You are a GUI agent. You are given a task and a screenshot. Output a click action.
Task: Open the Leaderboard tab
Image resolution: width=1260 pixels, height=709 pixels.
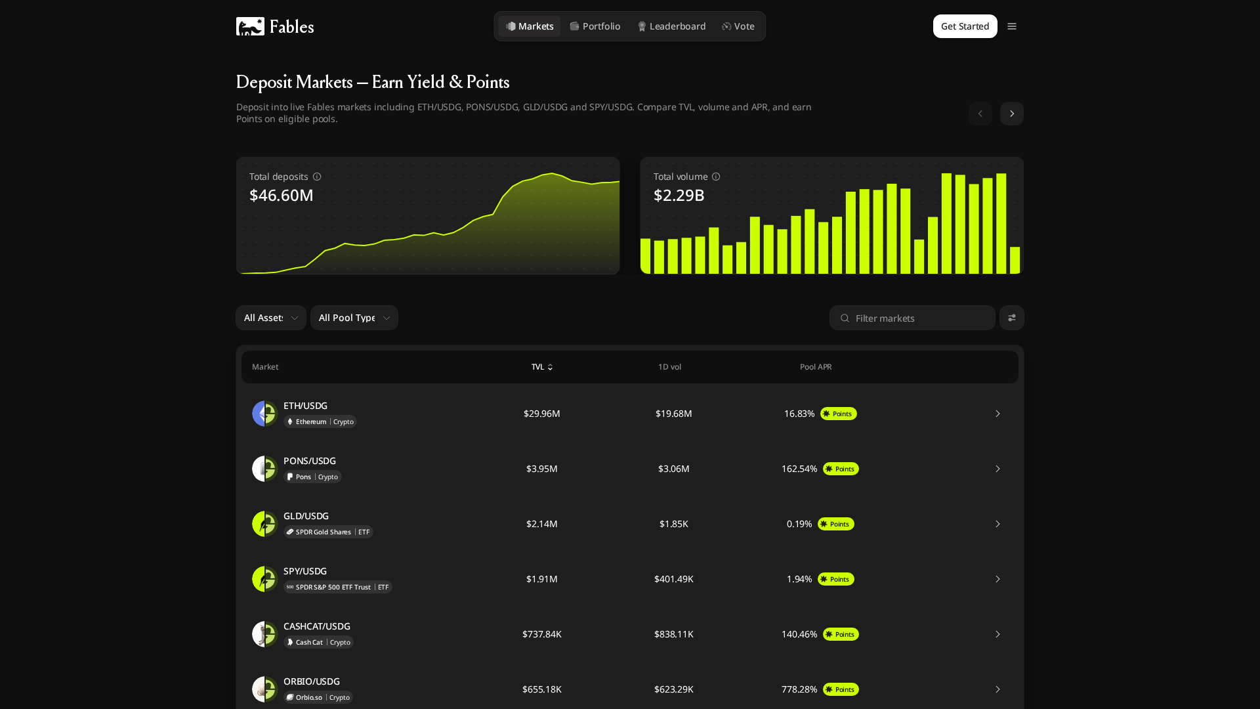[671, 26]
